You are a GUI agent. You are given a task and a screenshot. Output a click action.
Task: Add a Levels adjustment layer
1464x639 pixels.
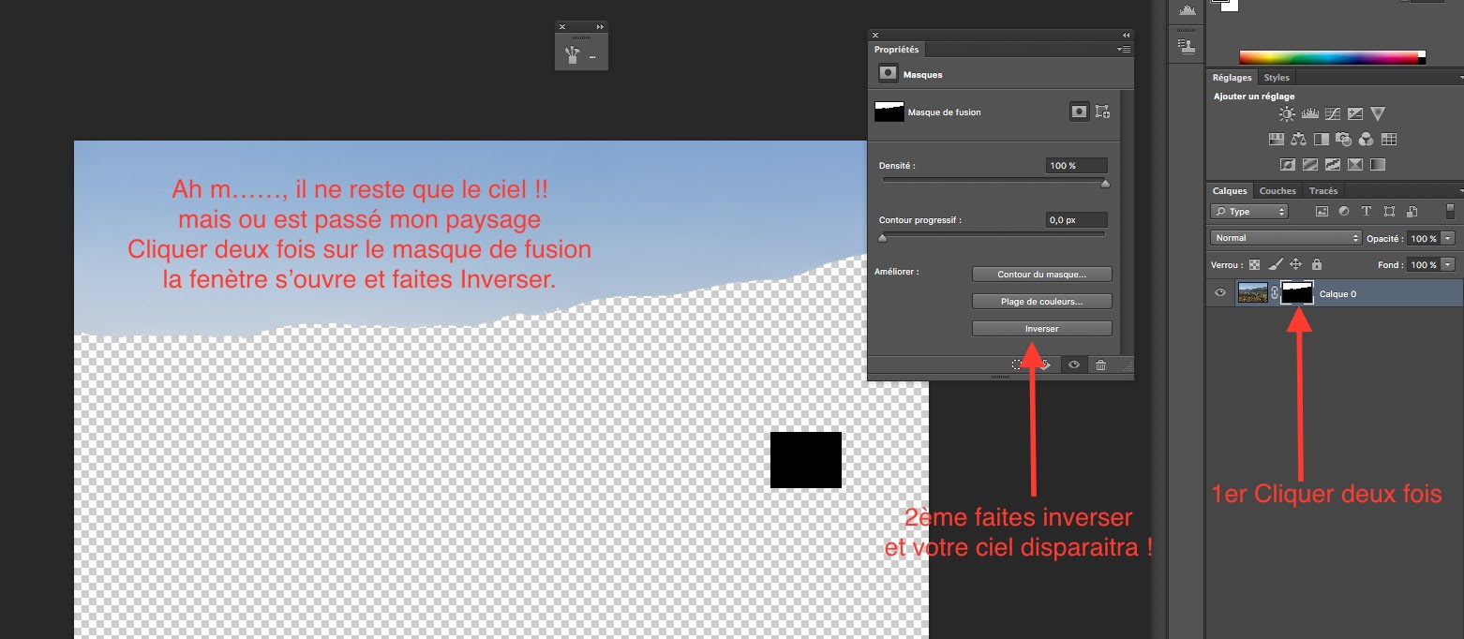click(x=1310, y=114)
